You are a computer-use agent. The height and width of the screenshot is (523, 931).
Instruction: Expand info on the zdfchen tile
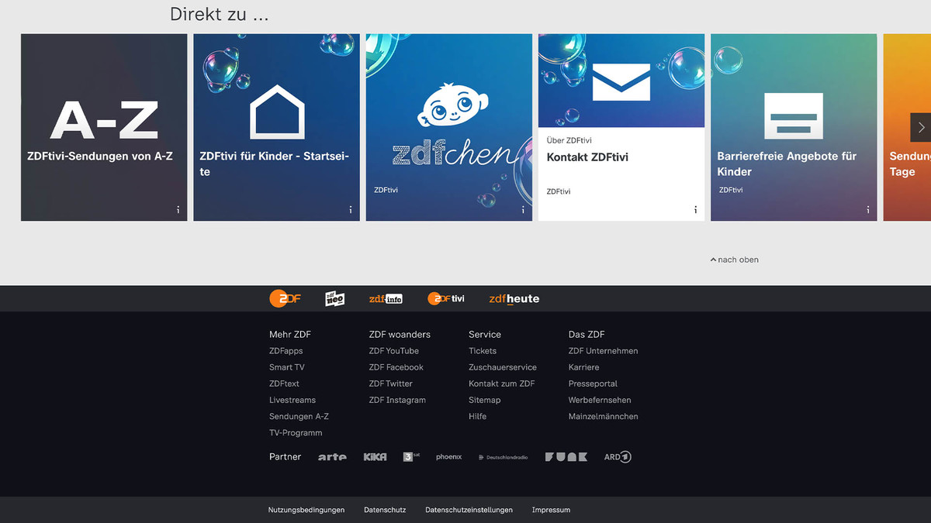(x=523, y=209)
